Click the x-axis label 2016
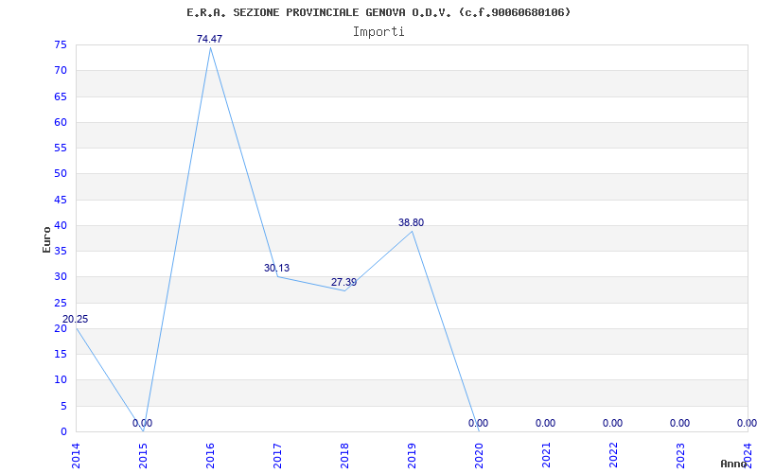 [210, 456]
